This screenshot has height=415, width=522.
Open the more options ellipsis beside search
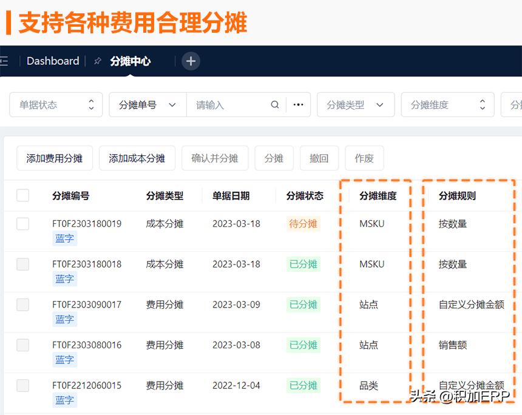pyautogui.click(x=298, y=104)
